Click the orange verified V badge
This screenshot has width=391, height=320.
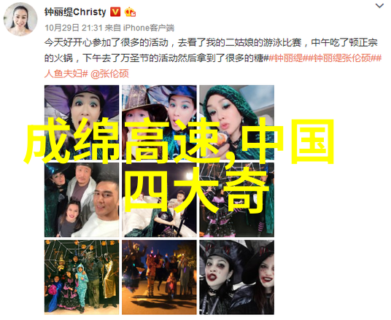[115, 12]
